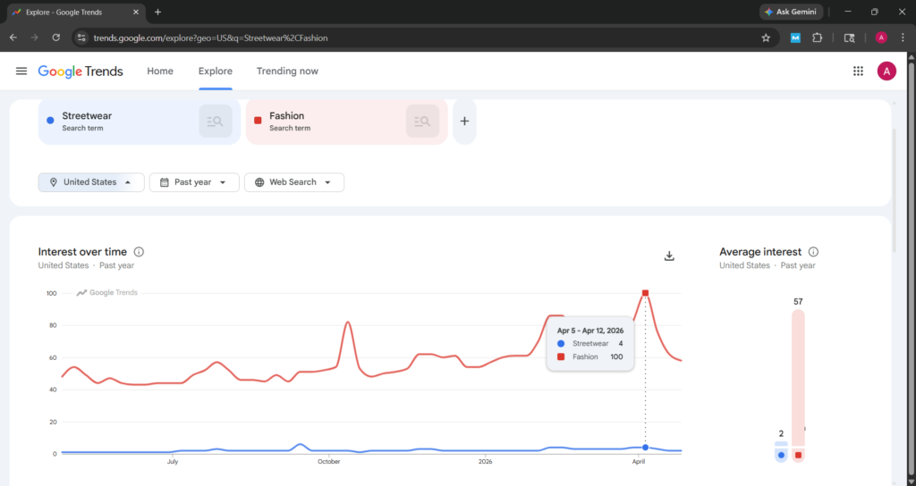Click the address bar URL

click(x=210, y=38)
